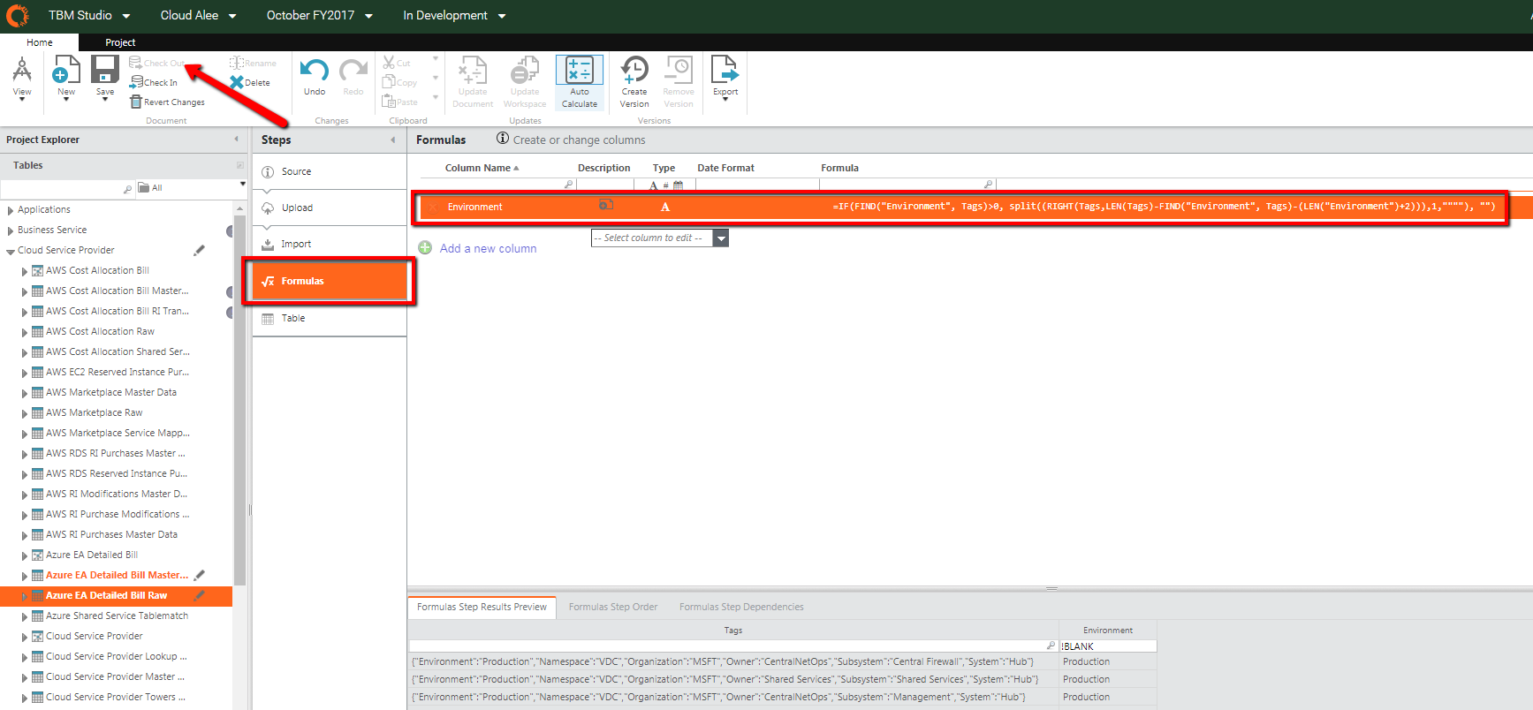The height and width of the screenshot is (710, 1533).
Task: Go to the Table step
Action: pos(330,318)
